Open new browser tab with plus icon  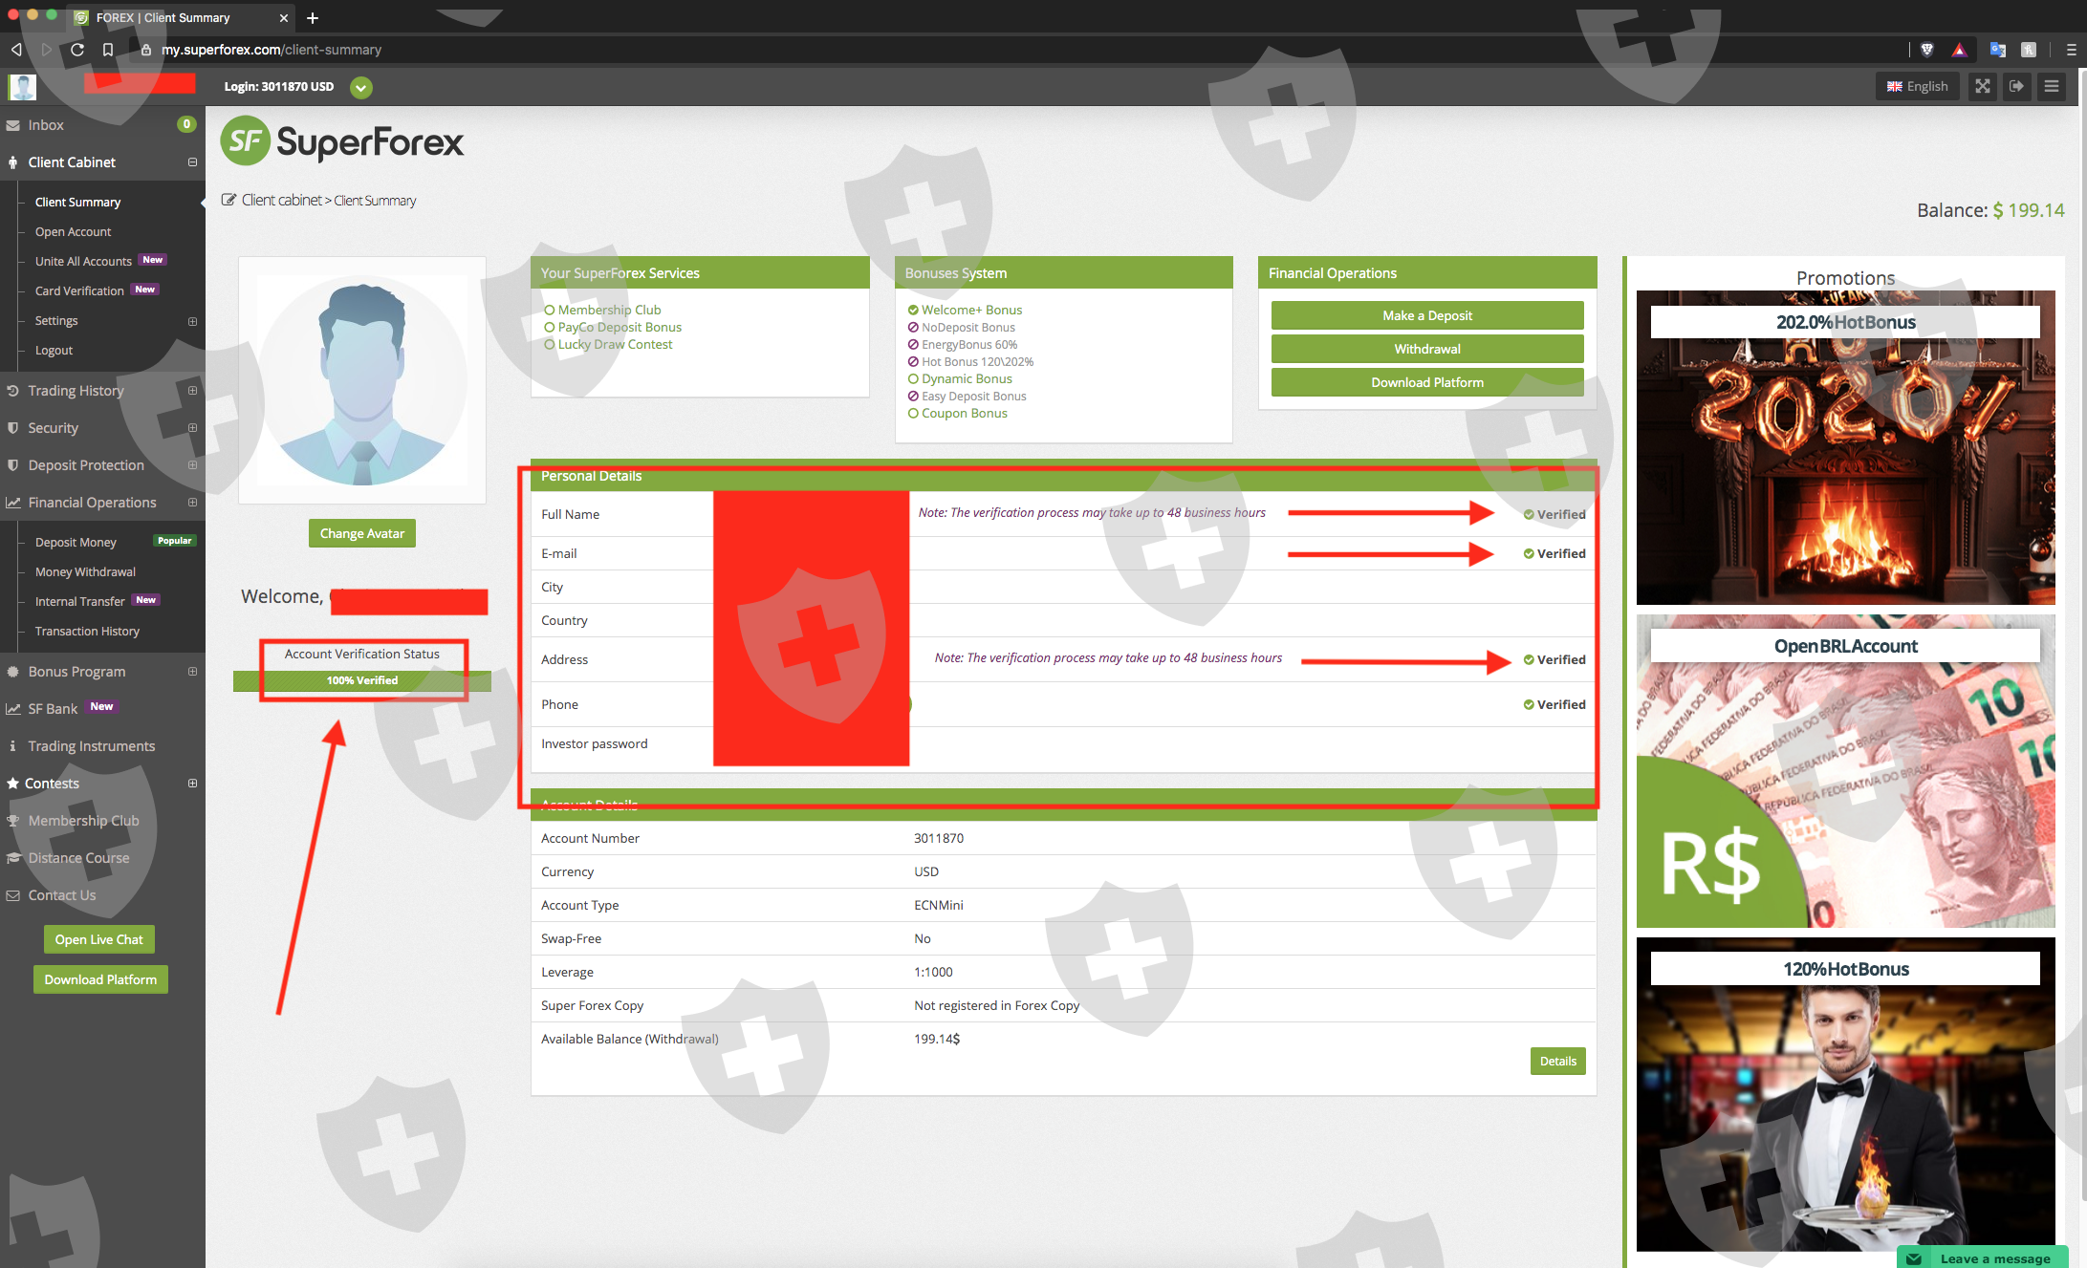[313, 18]
